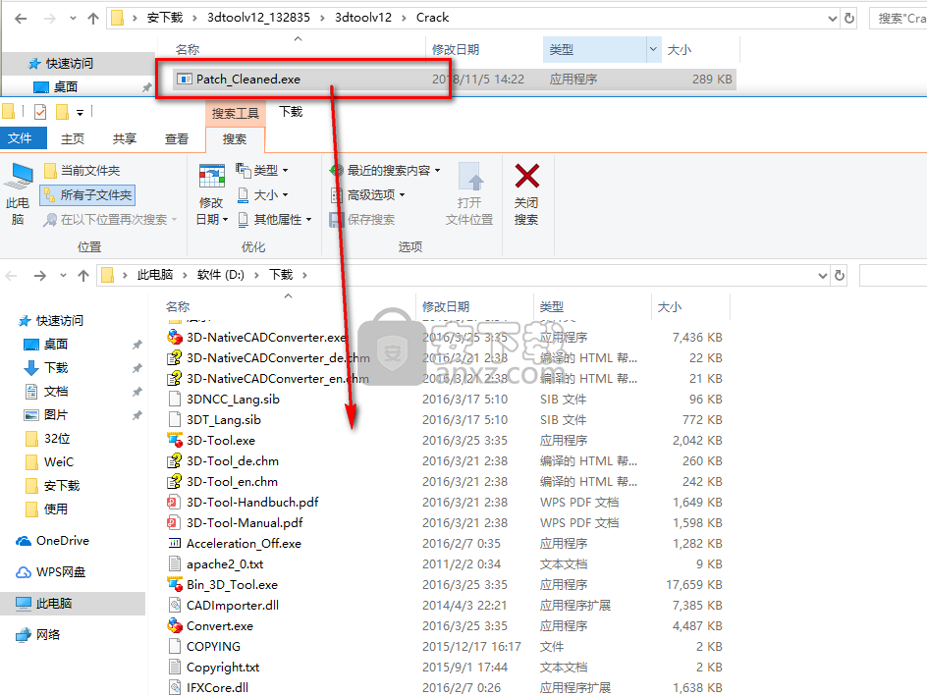The image size is (927, 696).
Task: Open Desktop in Downloads sidebar
Action: point(55,345)
